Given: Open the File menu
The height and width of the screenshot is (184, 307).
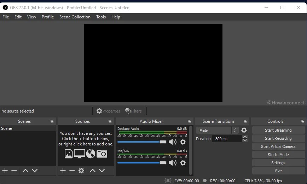Looking at the screenshot, I should 6,17.
